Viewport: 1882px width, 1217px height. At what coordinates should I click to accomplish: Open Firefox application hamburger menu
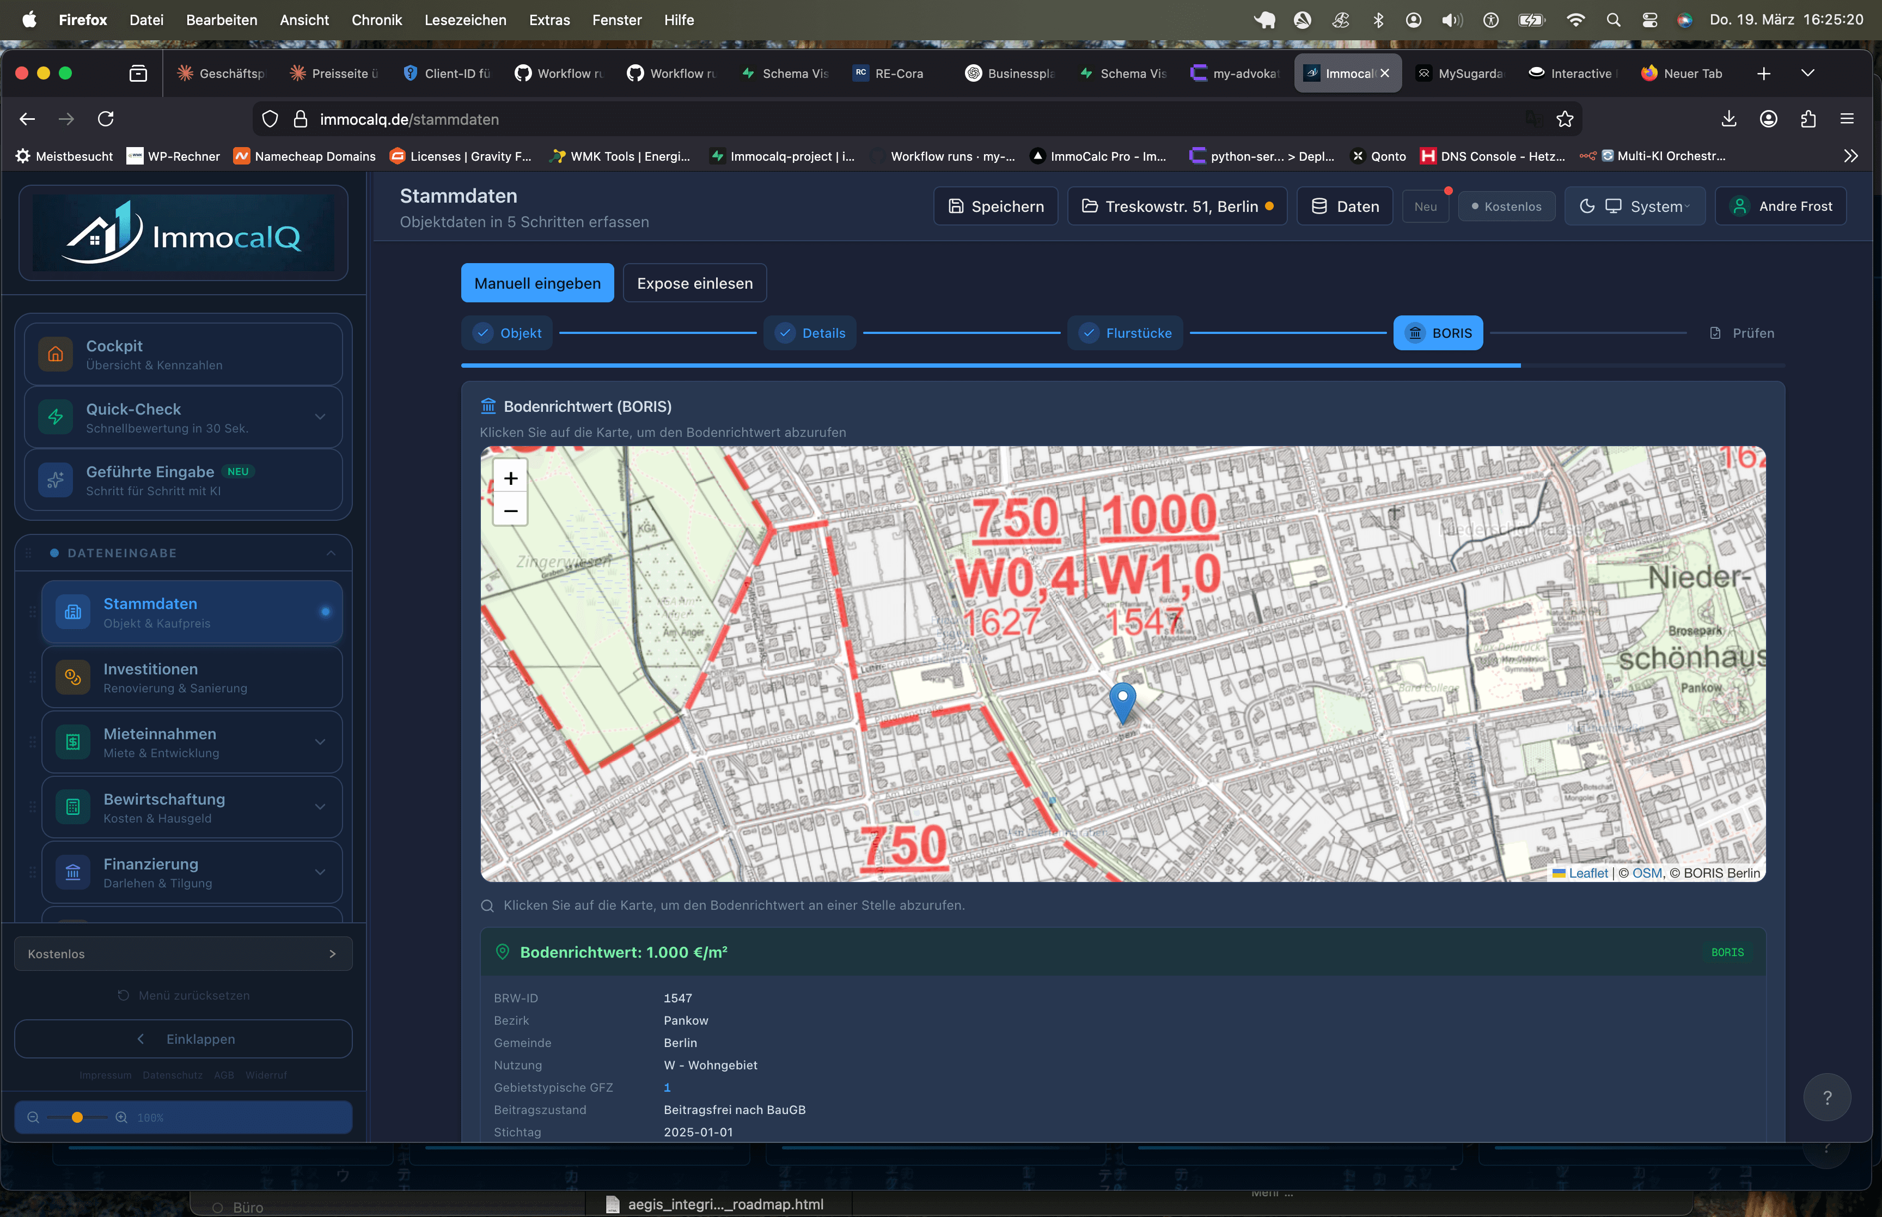(x=1847, y=119)
